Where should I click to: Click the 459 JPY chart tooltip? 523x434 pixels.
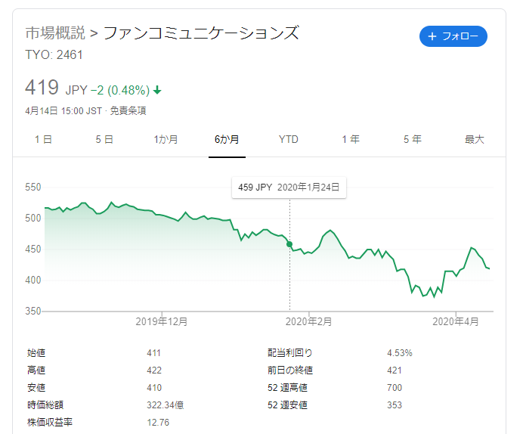[289, 187]
